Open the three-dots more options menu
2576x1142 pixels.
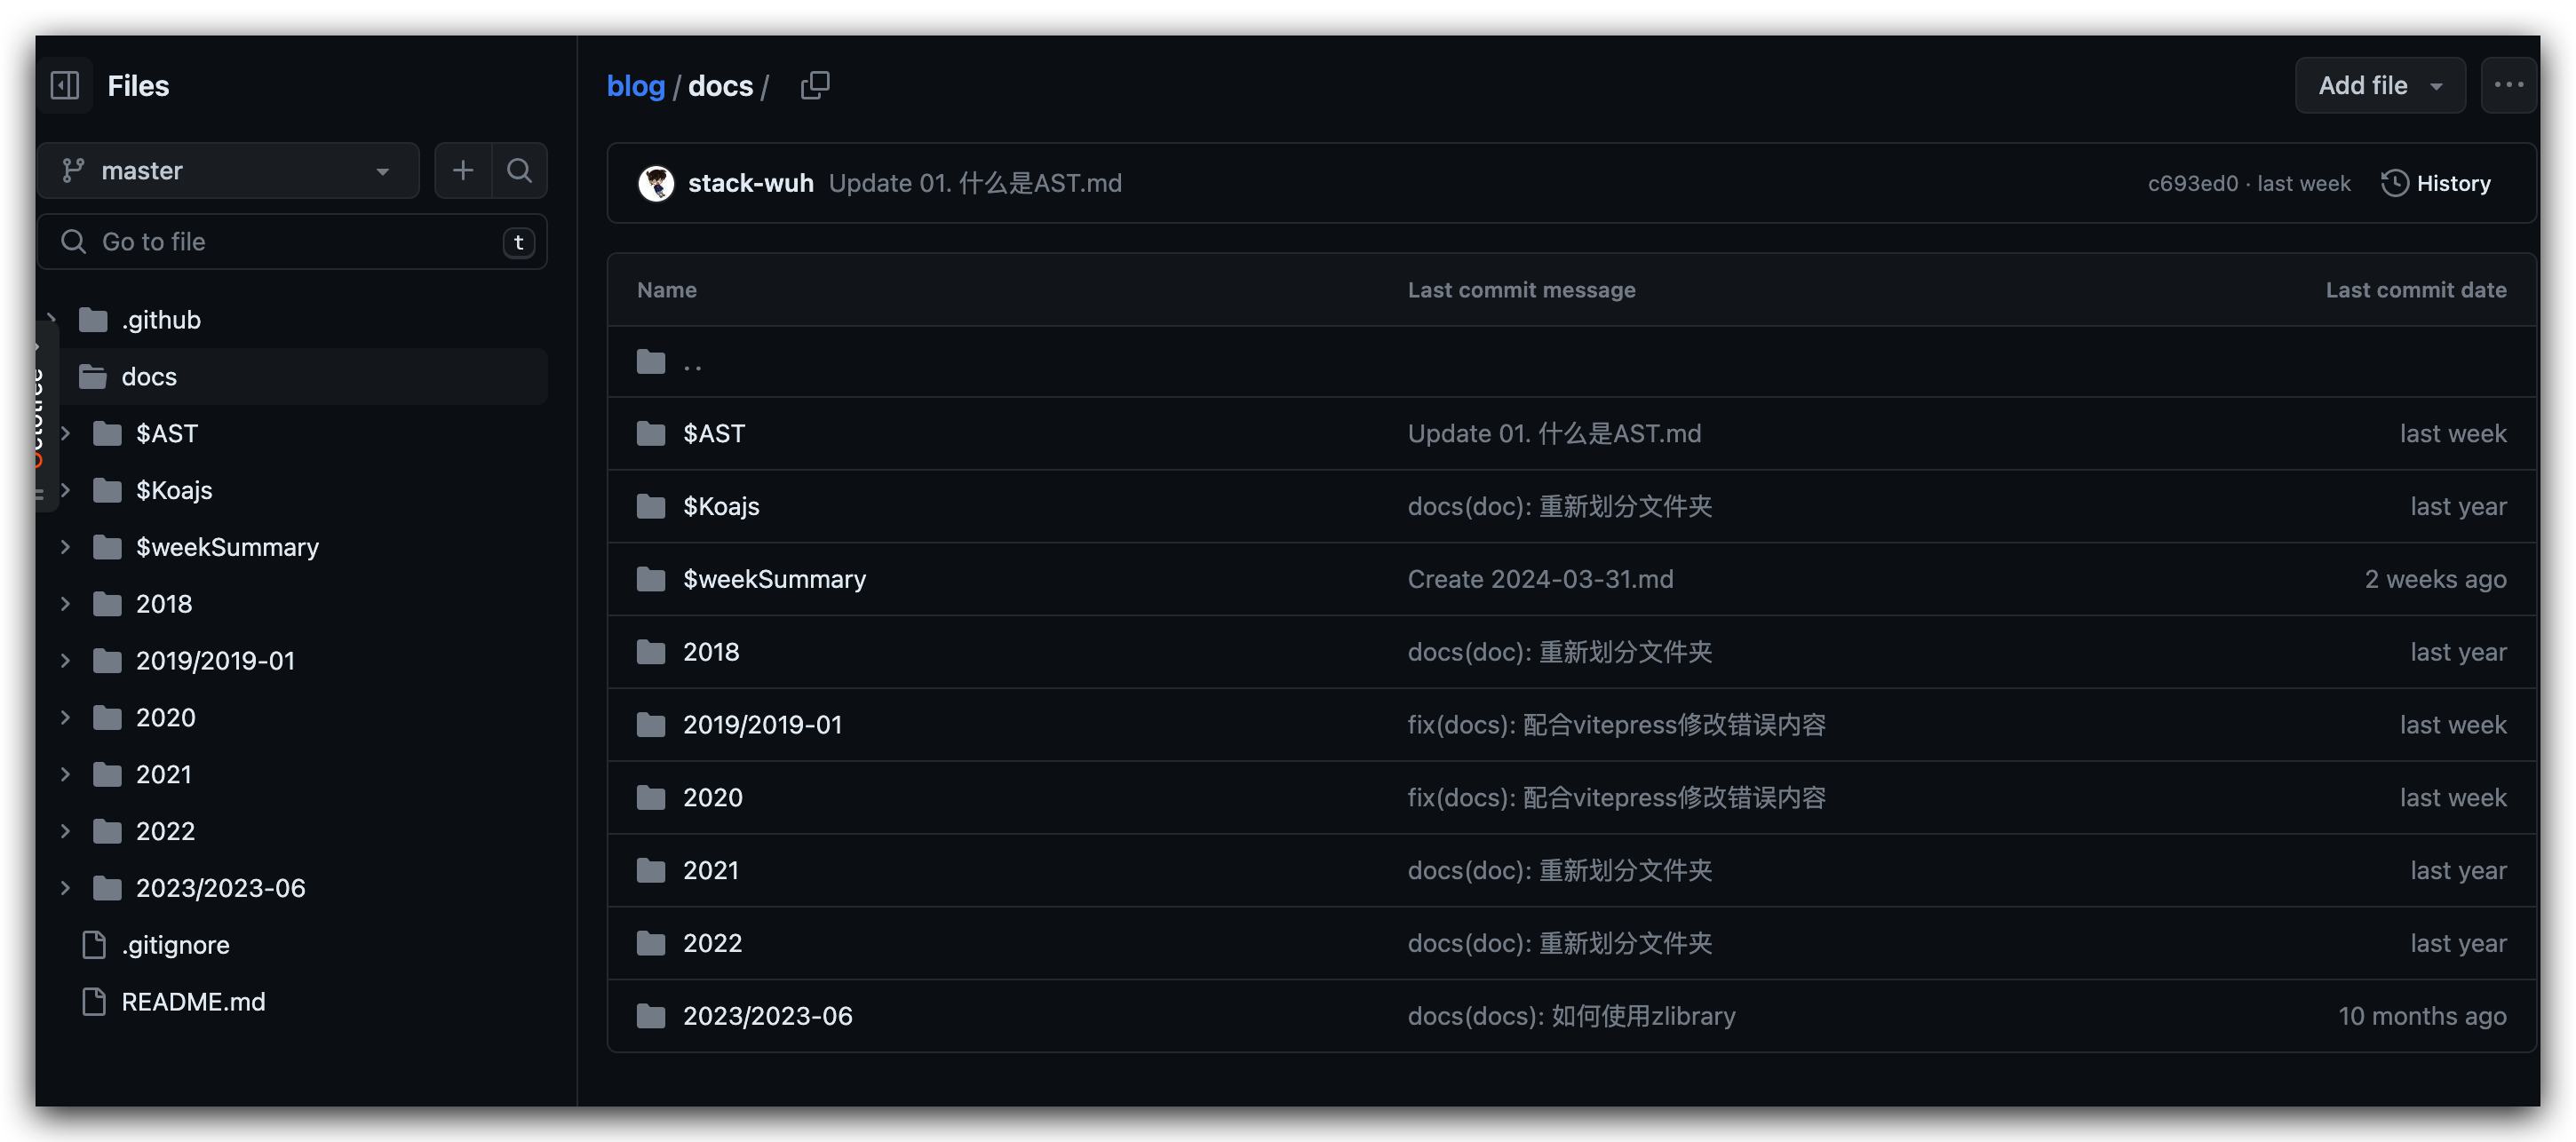click(x=2508, y=86)
